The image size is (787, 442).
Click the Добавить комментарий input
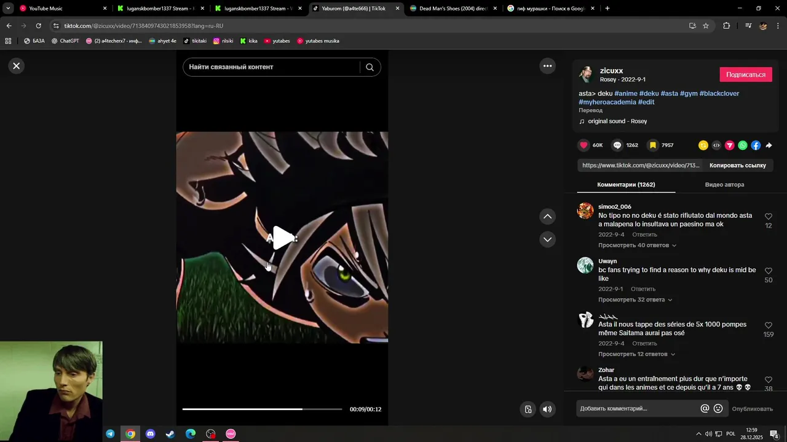[x=638, y=408]
